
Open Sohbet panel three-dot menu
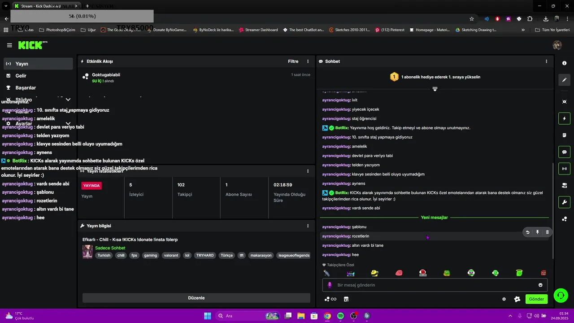[546, 61]
